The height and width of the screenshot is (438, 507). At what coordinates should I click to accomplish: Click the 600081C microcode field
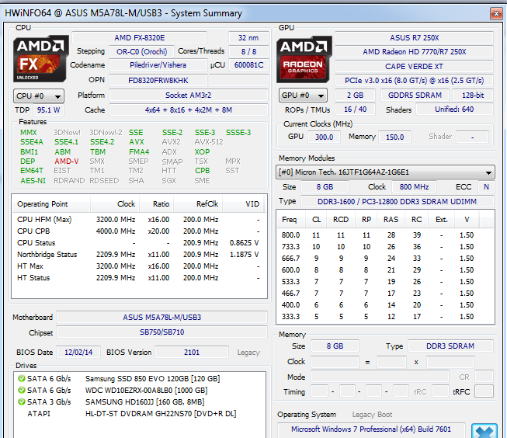tap(248, 65)
